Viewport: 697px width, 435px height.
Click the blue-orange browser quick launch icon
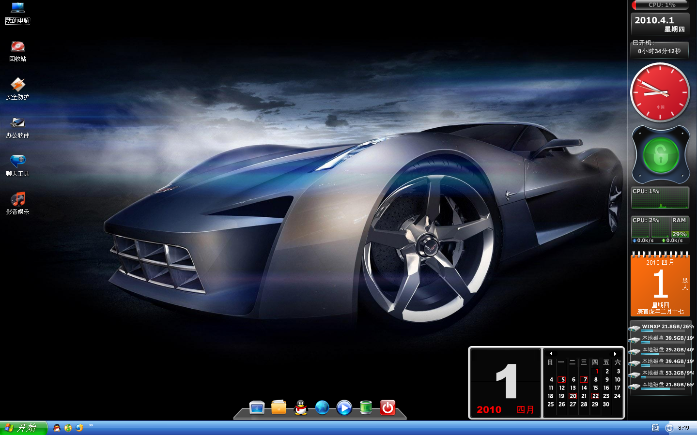click(x=79, y=428)
